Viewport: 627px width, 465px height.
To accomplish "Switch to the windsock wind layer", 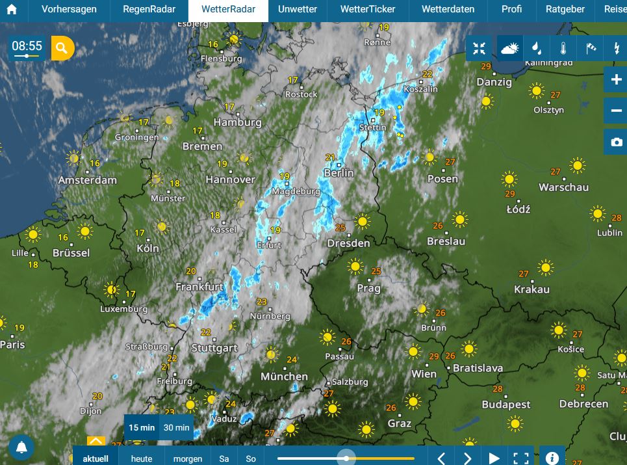I will click(x=590, y=48).
